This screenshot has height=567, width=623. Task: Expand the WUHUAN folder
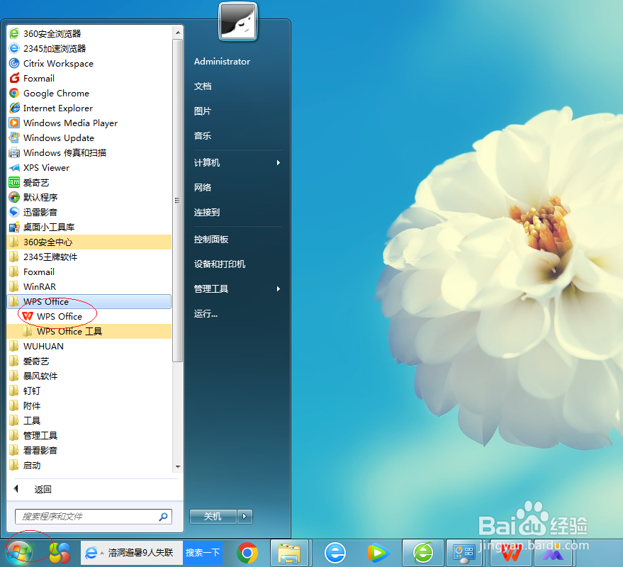click(89, 347)
